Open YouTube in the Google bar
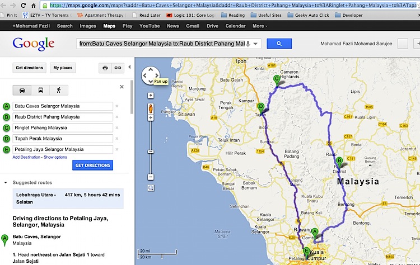This screenshot has height=265, width=420. [x=150, y=26]
